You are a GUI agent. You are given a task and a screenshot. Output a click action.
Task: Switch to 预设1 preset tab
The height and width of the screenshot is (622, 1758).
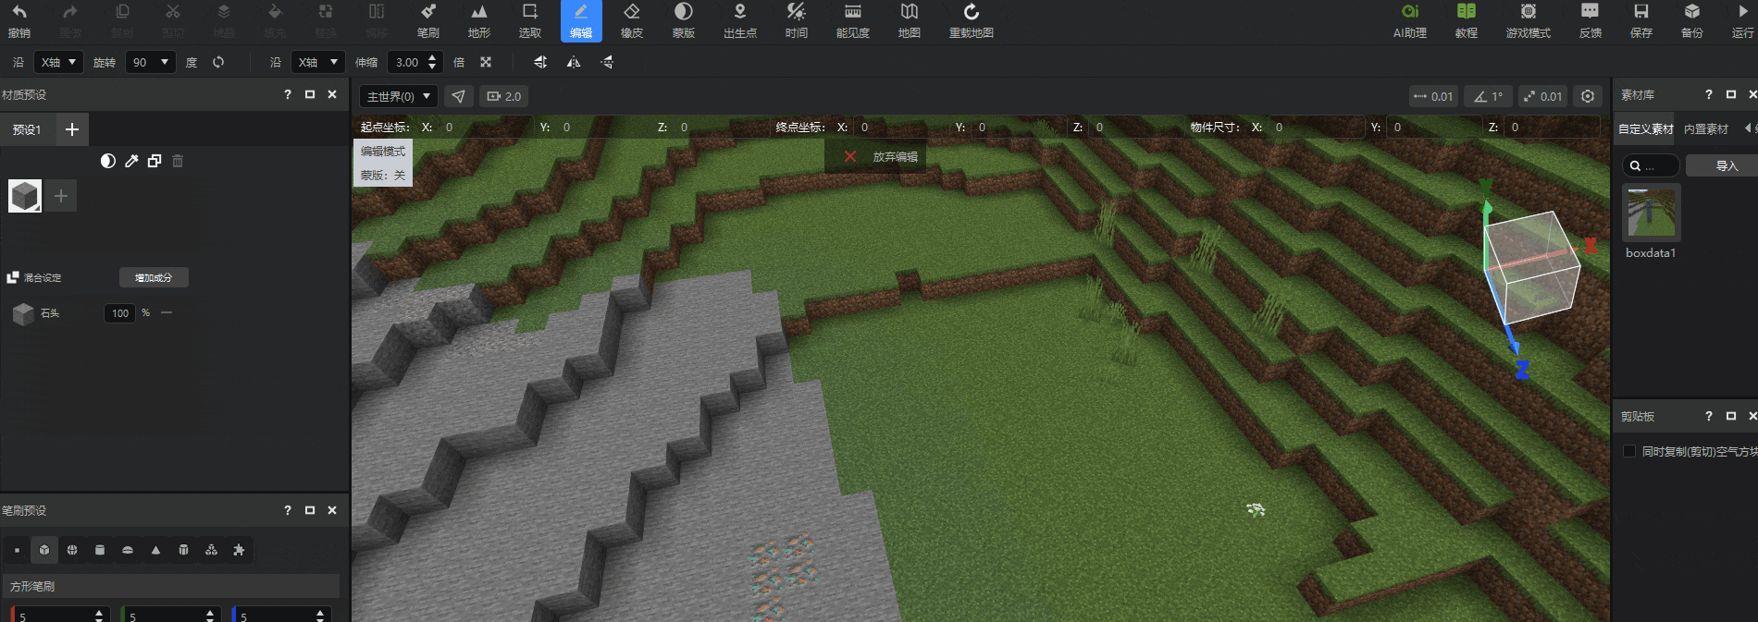point(27,129)
